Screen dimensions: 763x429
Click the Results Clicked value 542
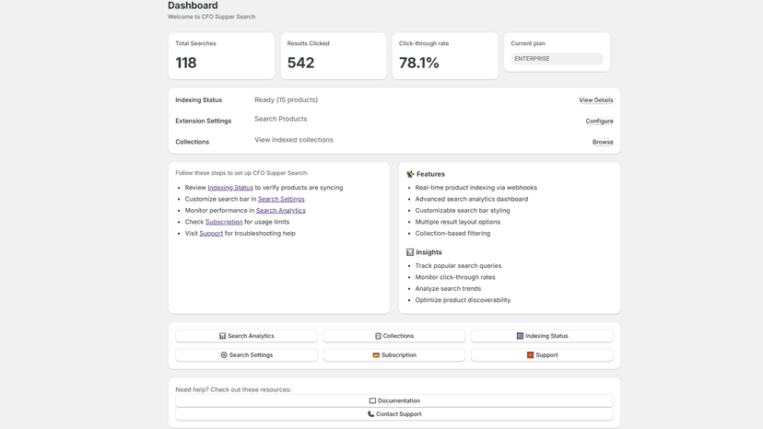tap(300, 63)
